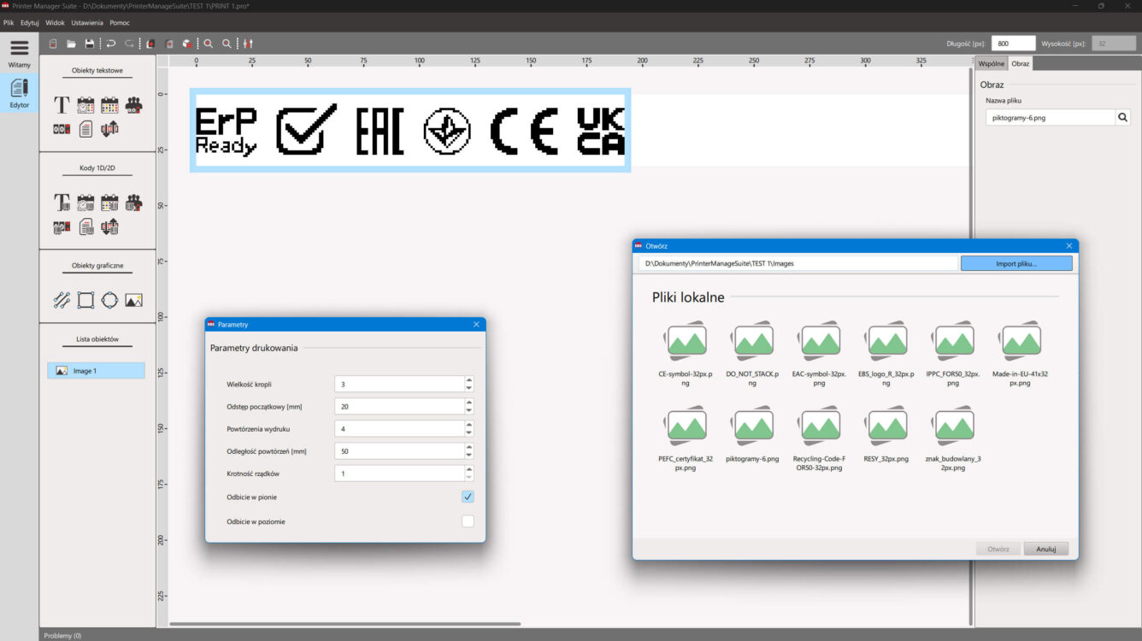Open the Pomoc menu
Viewport: 1142px width, 641px height.
[x=120, y=22]
